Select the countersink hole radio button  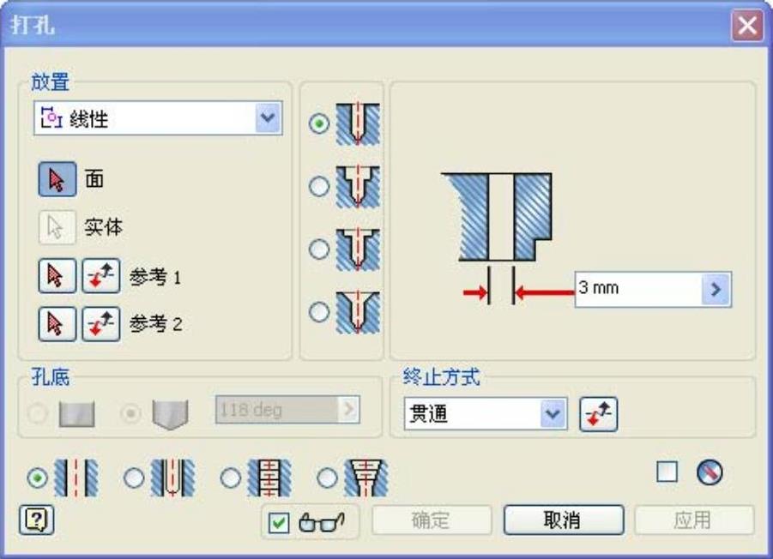pyautogui.click(x=319, y=312)
